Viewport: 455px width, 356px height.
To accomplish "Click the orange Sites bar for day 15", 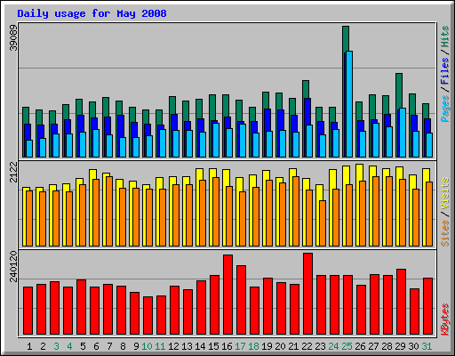I will pyautogui.click(x=216, y=212).
